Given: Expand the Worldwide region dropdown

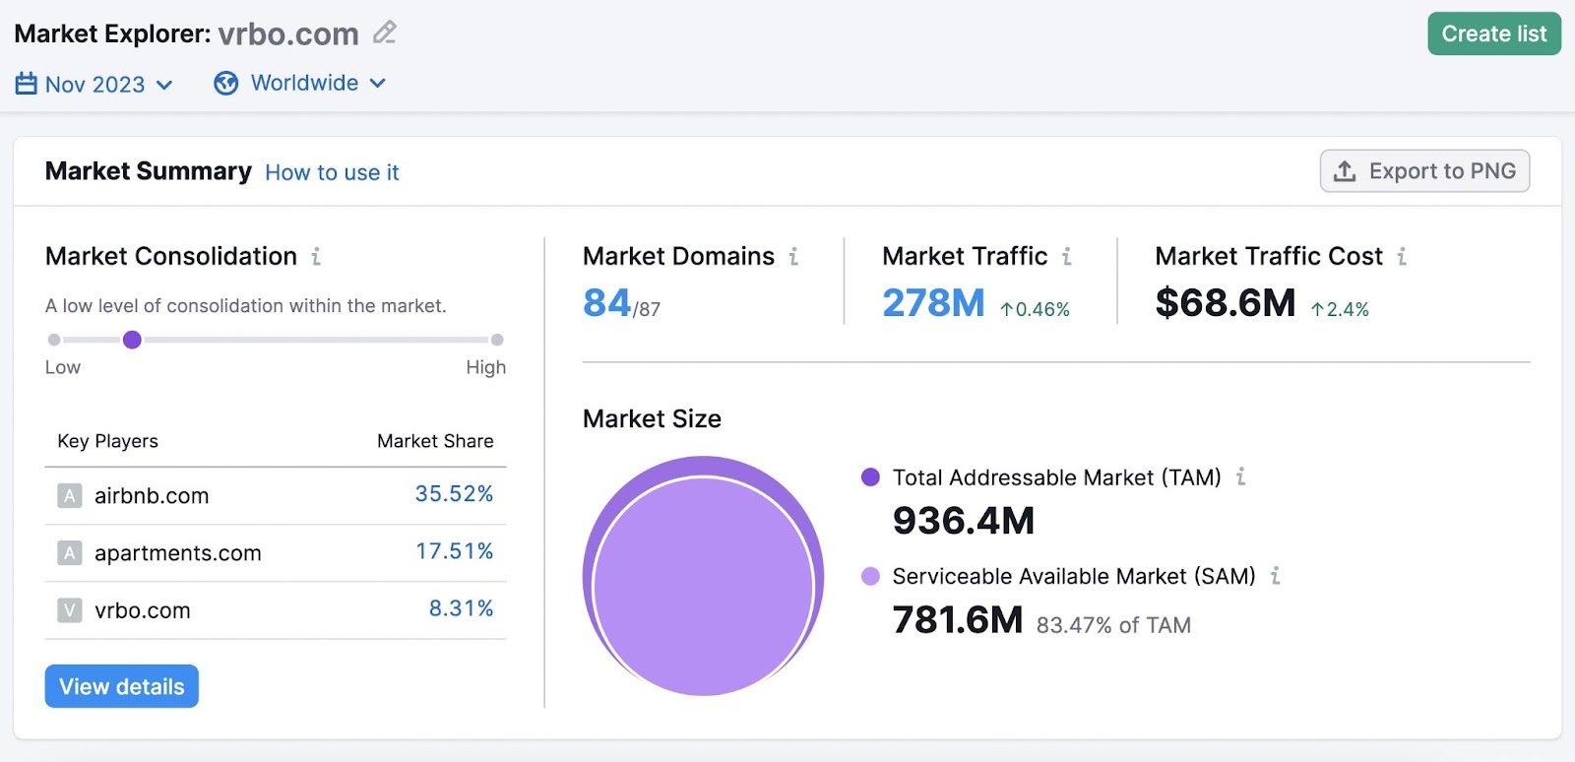Looking at the screenshot, I should coord(317,84).
